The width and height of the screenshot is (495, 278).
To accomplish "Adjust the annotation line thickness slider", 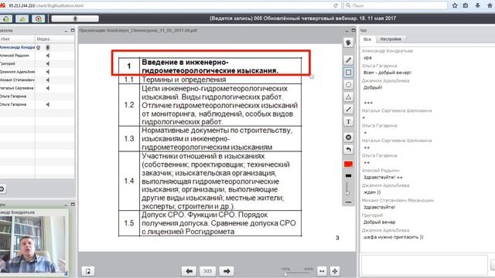I will click(347, 189).
